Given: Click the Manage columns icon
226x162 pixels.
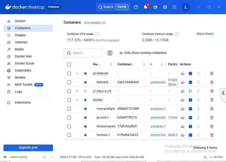Looking at the screenshot, I should pos(110,53).
